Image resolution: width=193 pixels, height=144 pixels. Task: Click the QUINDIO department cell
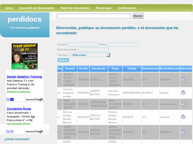pos(150,93)
